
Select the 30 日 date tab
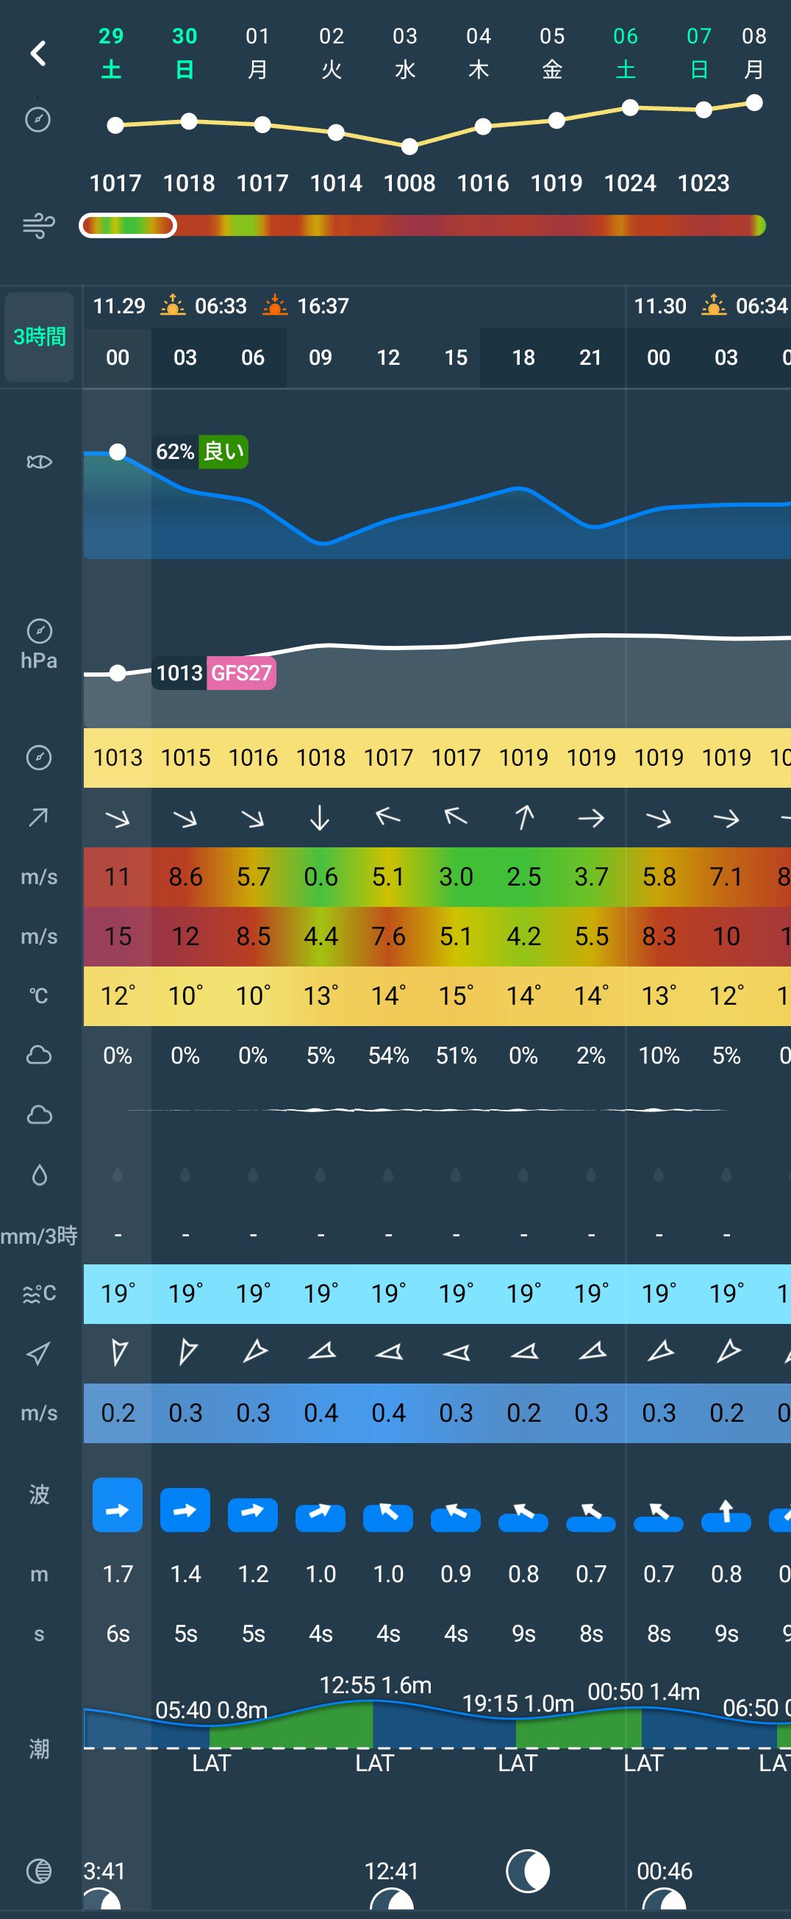point(185,52)
